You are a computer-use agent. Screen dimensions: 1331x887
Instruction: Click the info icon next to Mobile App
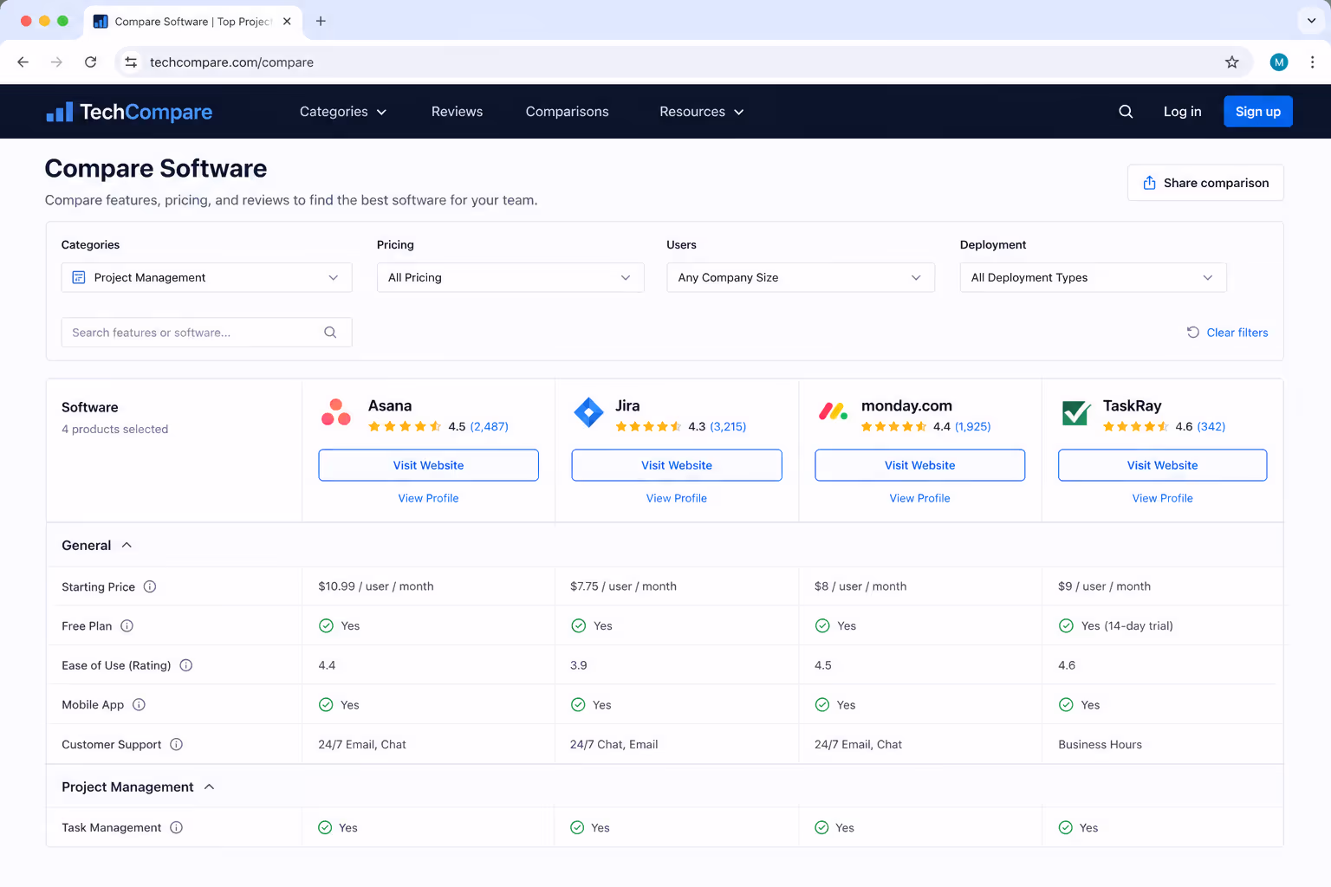[x=139, y=704]
